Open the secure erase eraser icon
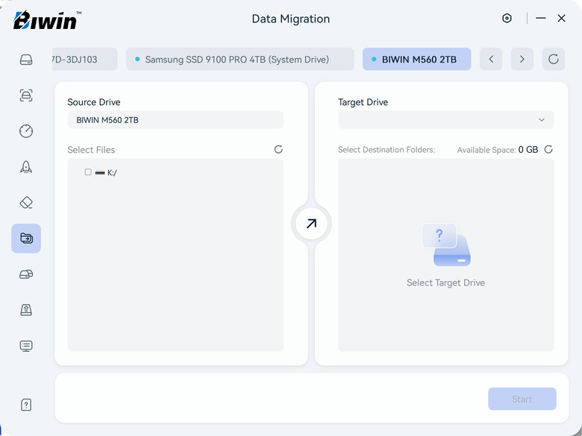The width and height of the screenshot is (582, 436). (x=26, y=203)
